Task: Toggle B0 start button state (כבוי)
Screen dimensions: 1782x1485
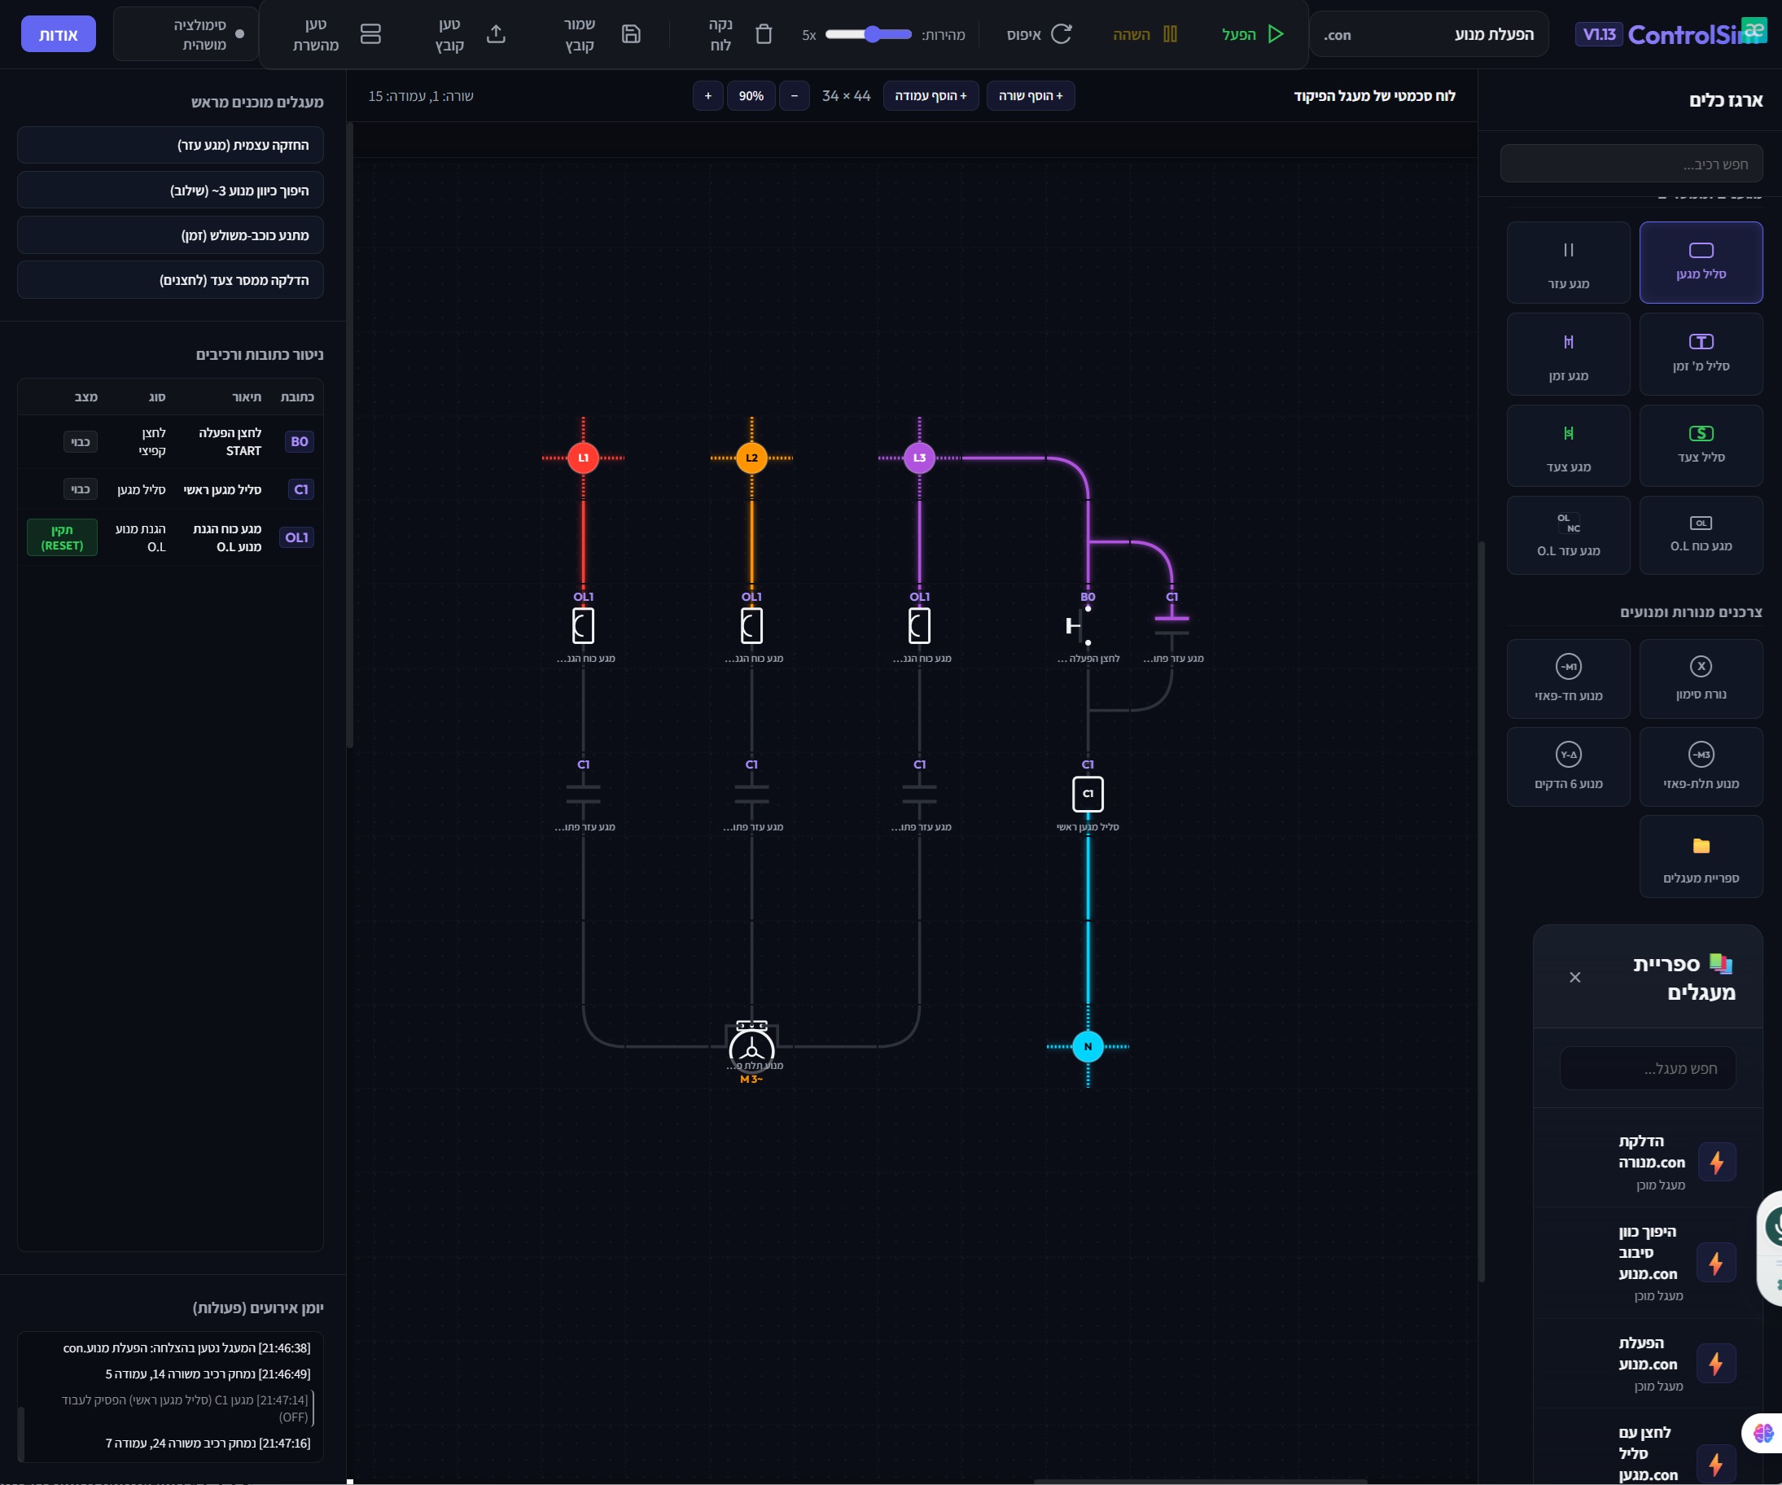Action: click(81, 441)
